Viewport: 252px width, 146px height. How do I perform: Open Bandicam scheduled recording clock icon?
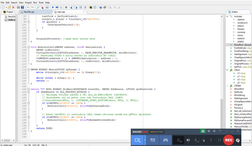(214, 131)
